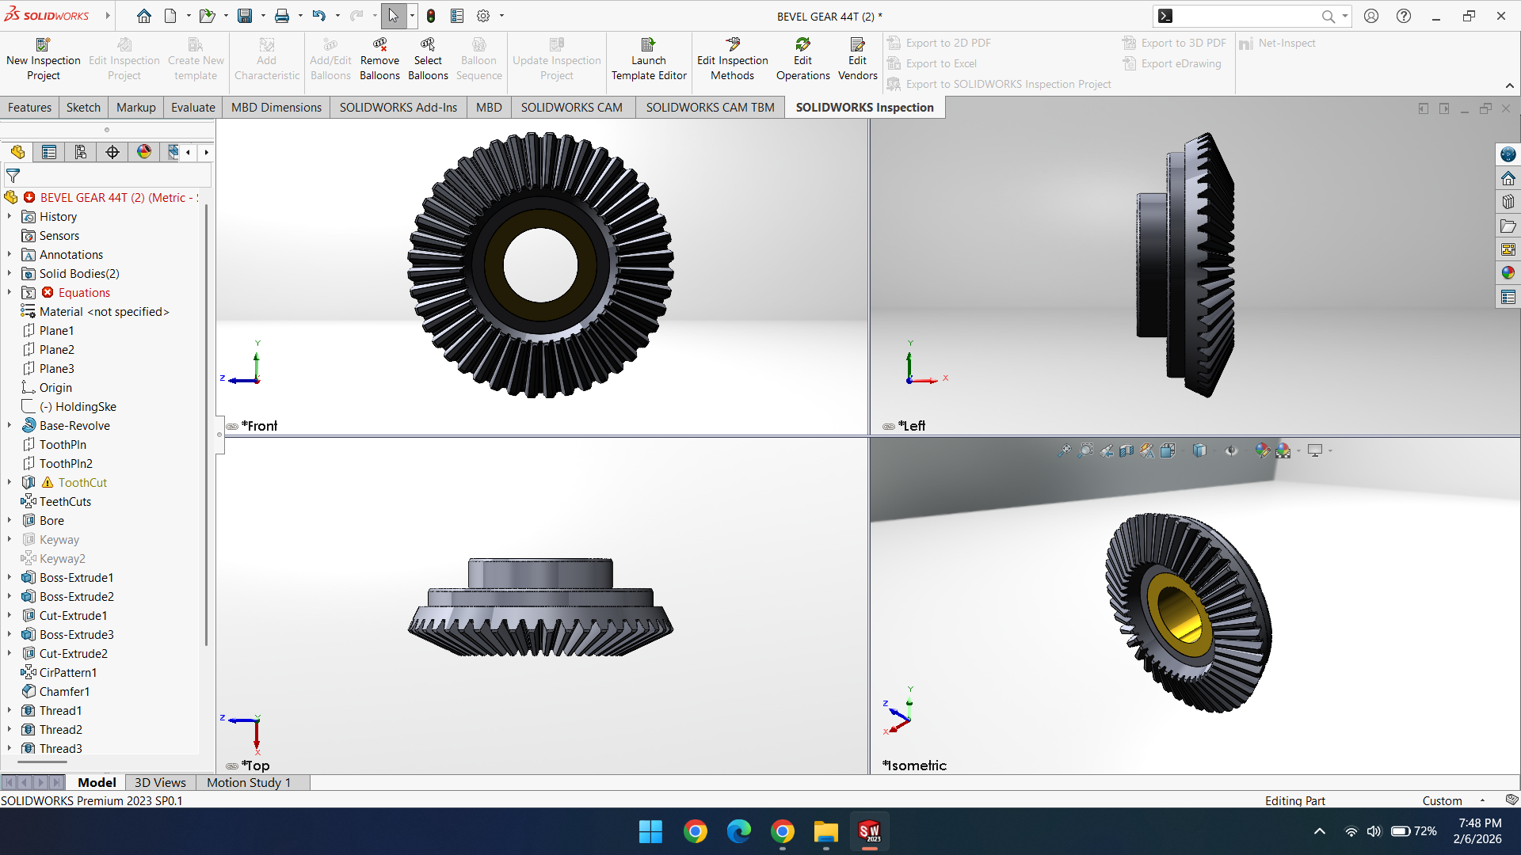Toggle Section View in viewport toolbar
The width and height of the screenshot is (1521, 855).
[1126, 450]
